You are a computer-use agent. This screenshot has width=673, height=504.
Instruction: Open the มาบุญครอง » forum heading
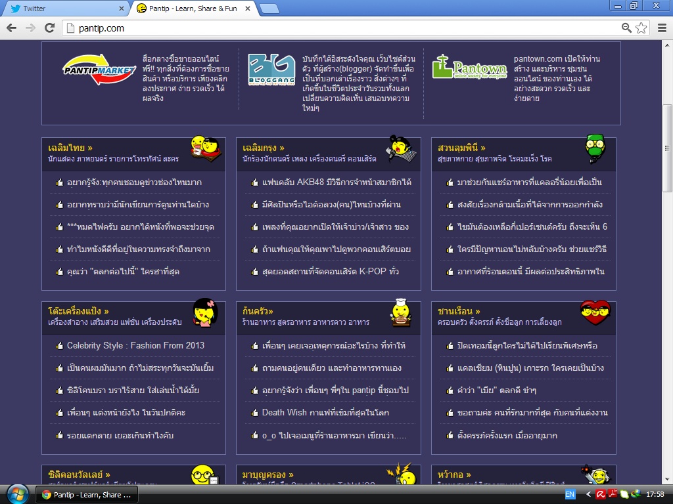pyautogui.click(x=268, y=474)
